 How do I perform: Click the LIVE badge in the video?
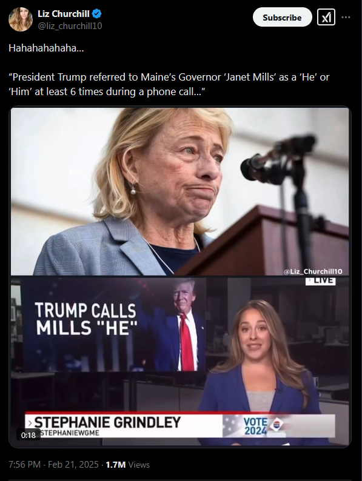point(320,281)
